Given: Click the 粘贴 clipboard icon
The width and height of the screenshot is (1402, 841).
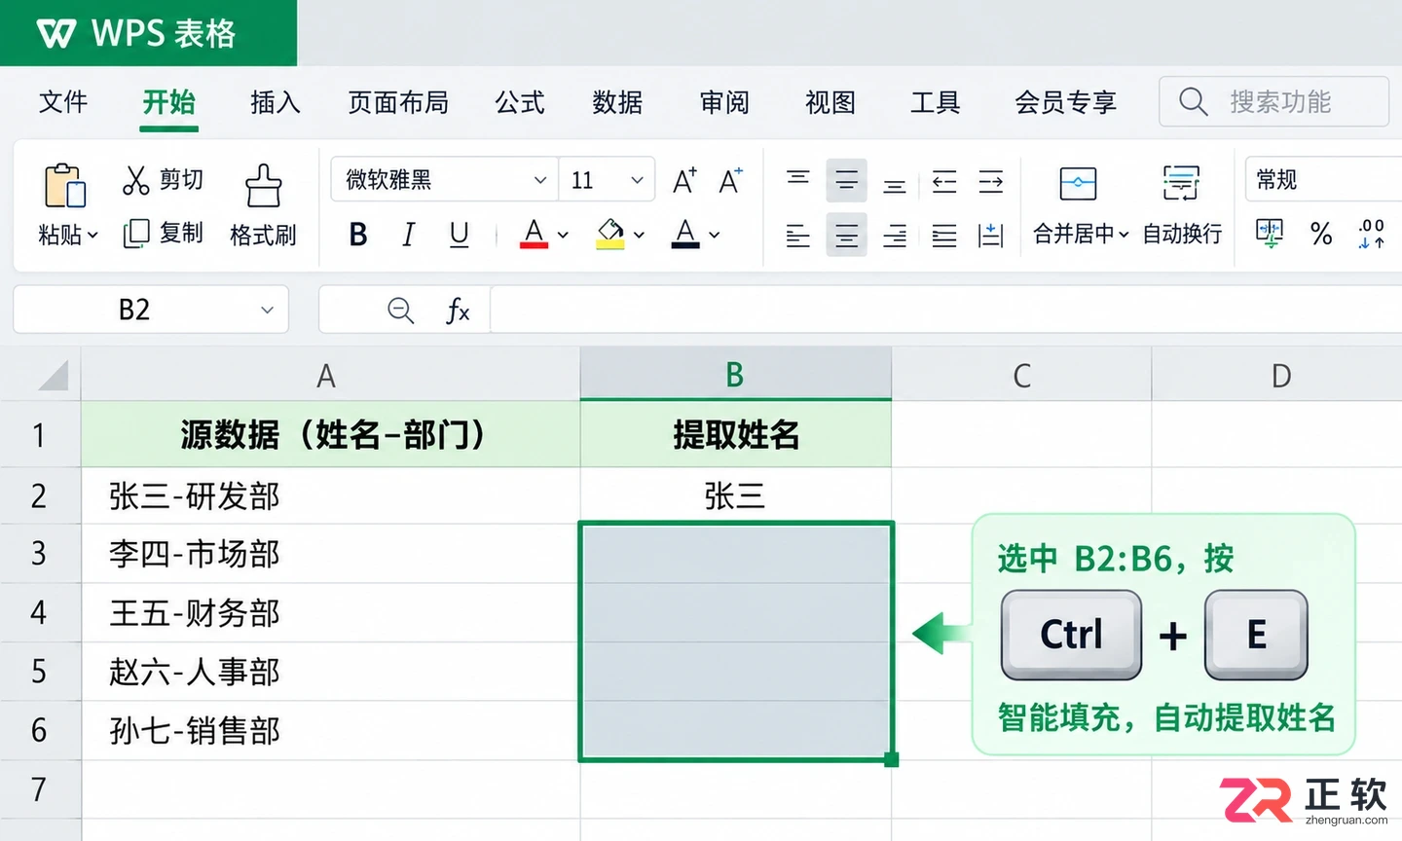Looking at the screenshot, I should coord(65,185).
